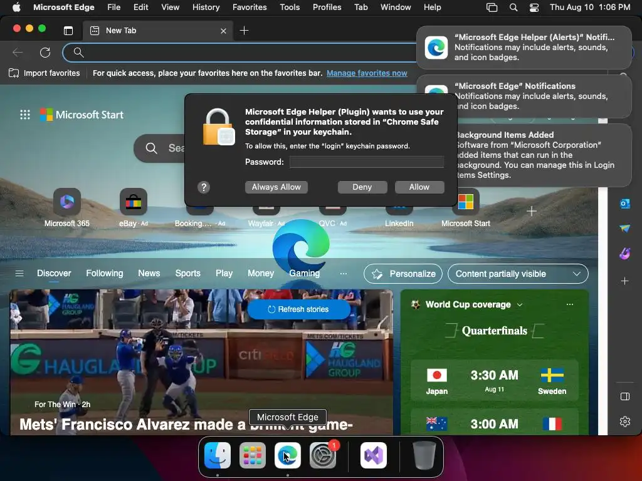Open System Settings from the Dock

[x=323, y=455]
